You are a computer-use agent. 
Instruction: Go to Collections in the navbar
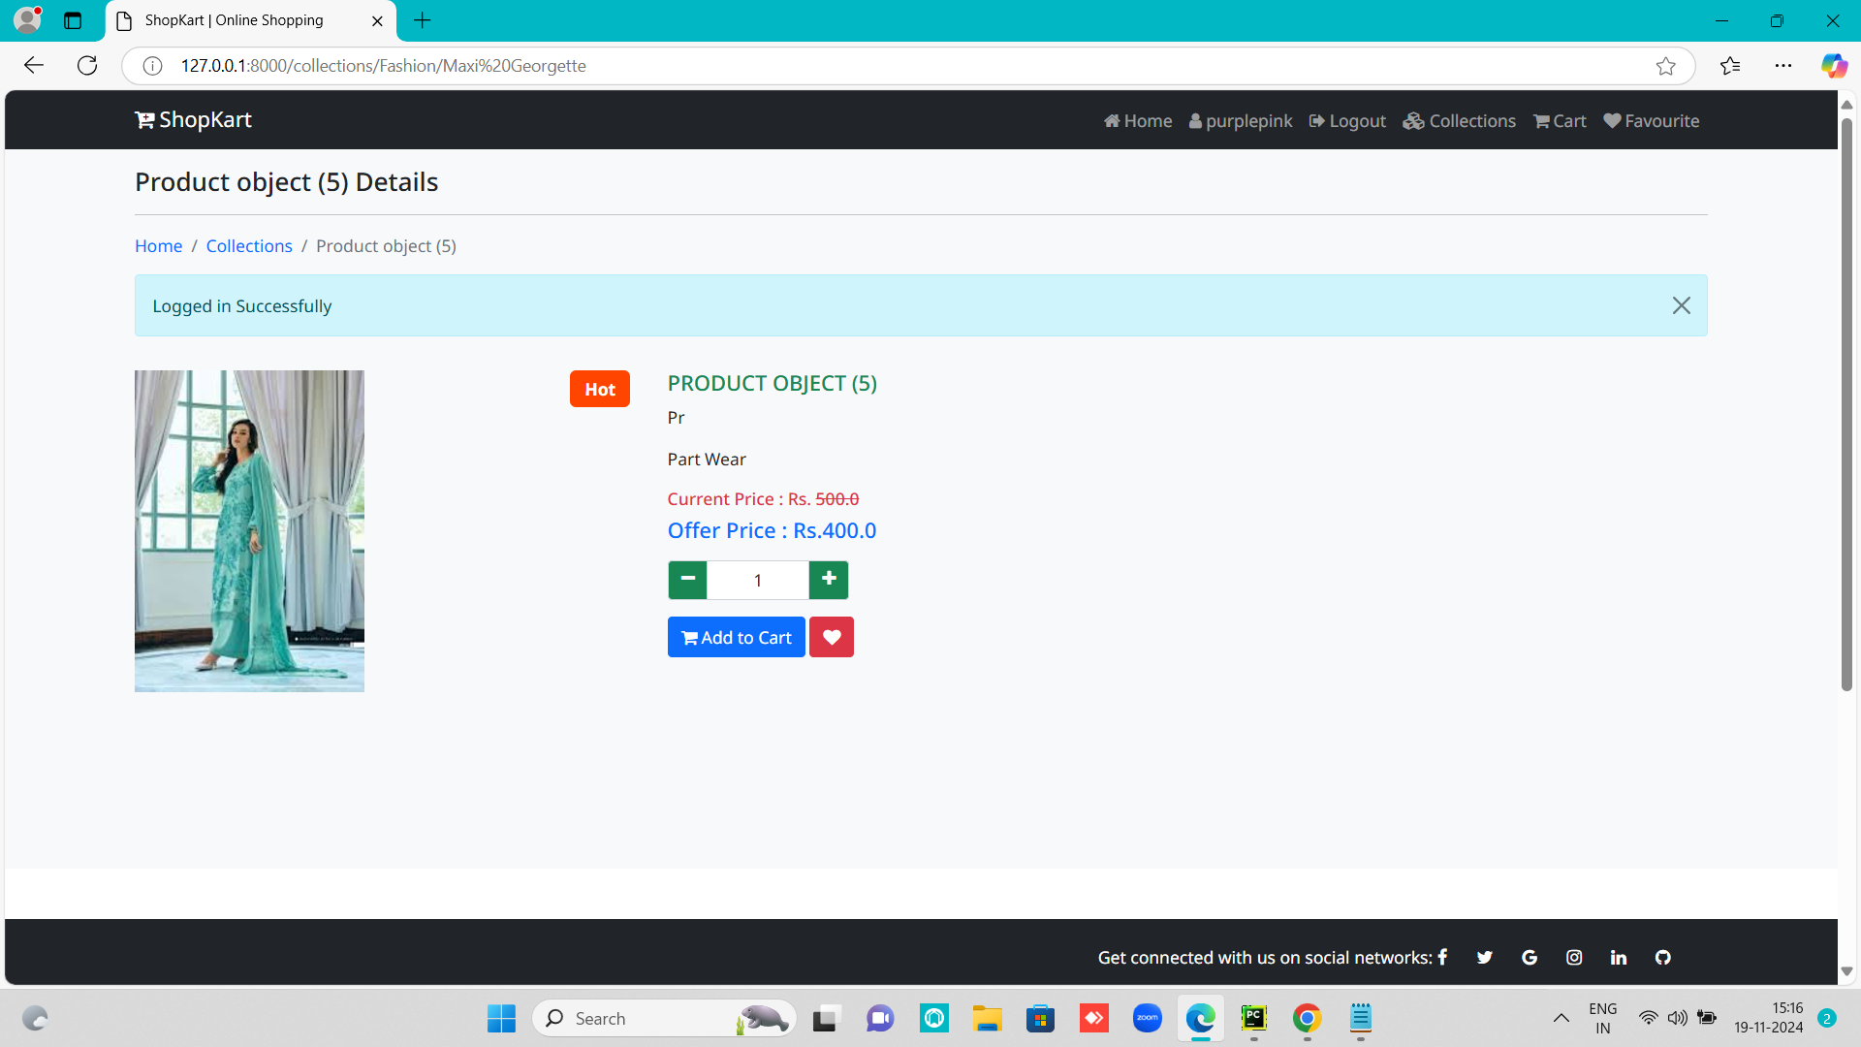click(1460, 121)
